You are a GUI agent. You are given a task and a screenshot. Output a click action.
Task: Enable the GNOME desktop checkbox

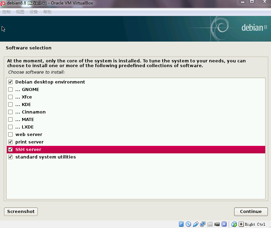(11, 90)
